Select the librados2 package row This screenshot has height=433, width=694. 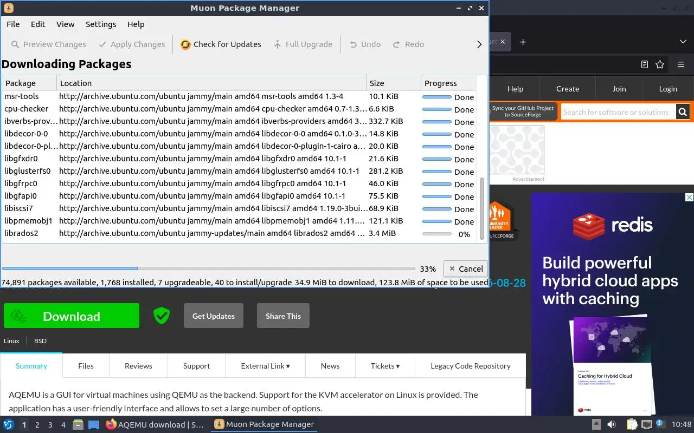click(x=239, y=234)
